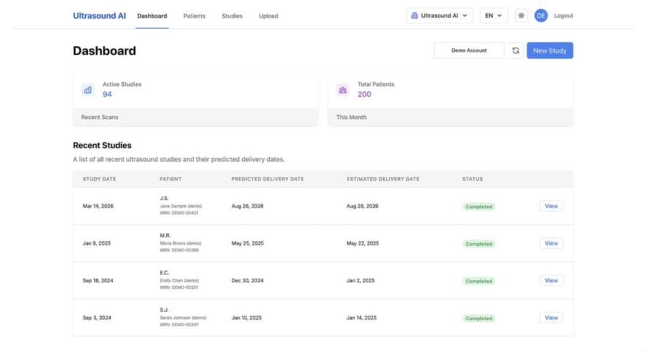Image resolution: width=647 pixels, height=352 pixels.
Task: Open the Patients tab
Action: coord(195,16)
